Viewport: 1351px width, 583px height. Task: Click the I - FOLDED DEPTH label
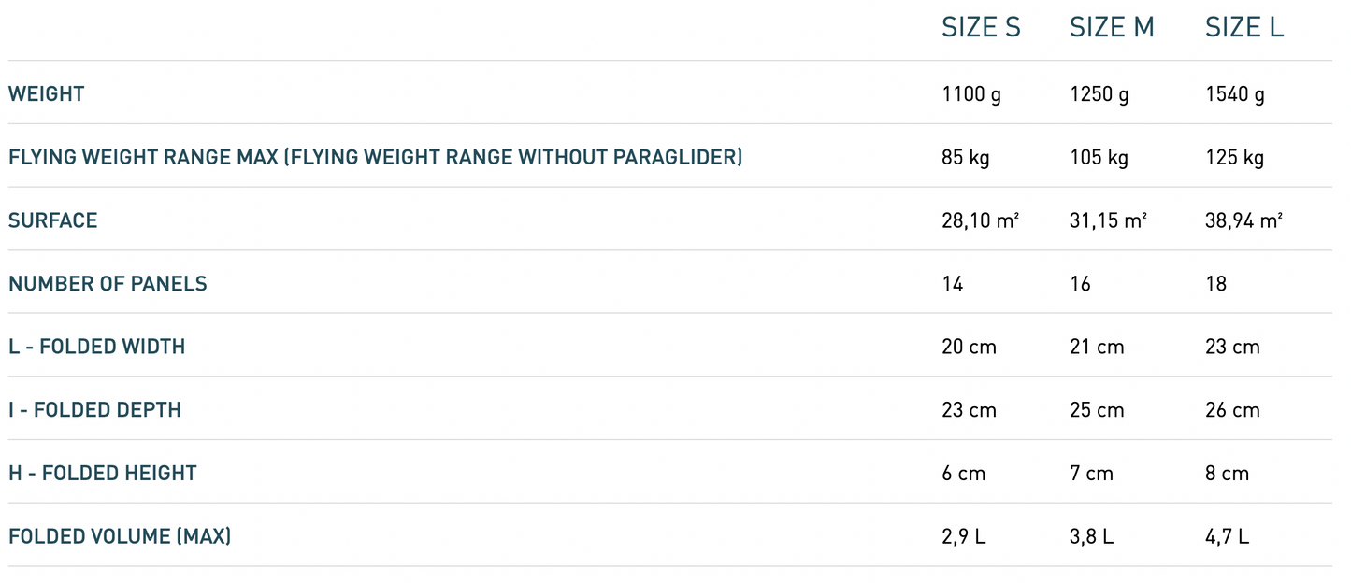coord(94,410)
